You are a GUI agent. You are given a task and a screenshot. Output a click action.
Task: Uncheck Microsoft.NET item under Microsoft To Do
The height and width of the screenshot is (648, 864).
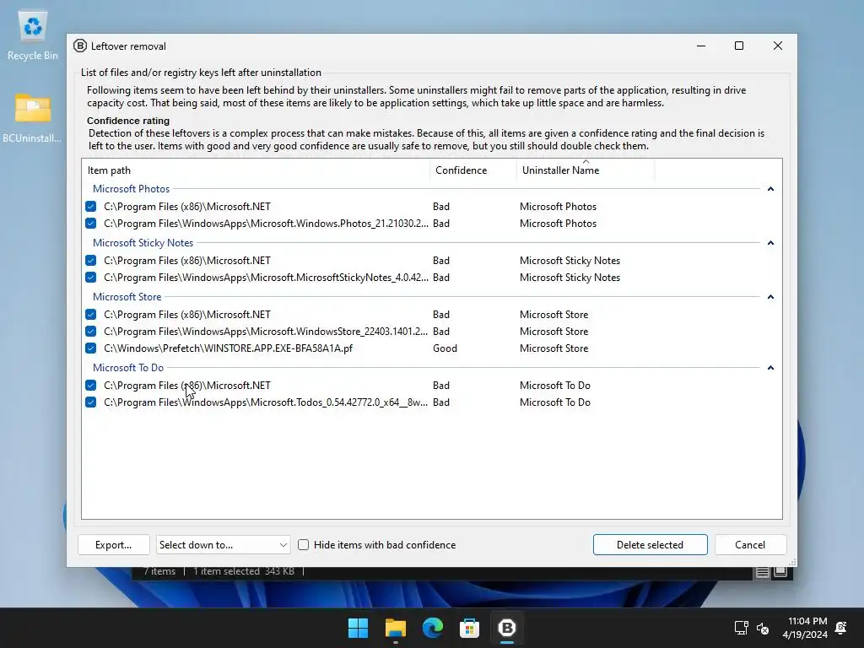coord(91,385)
